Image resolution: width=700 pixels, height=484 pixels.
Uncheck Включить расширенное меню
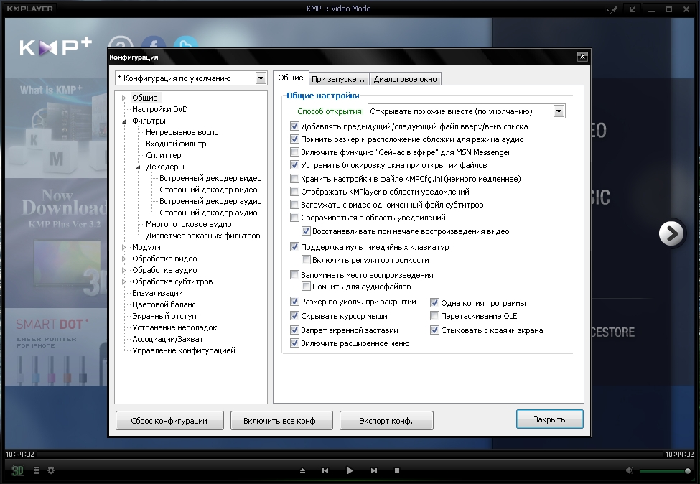(294, 343)
